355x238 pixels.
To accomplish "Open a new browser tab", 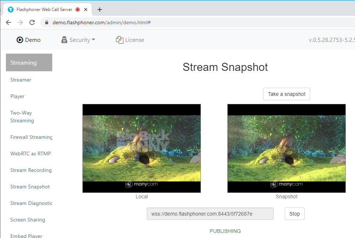I will pyautogui.click(x=100, y=10).
